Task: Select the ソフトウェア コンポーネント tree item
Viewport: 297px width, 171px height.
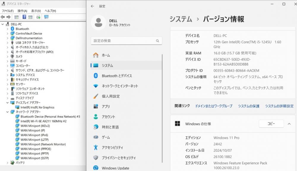Action: coord(30,89)
